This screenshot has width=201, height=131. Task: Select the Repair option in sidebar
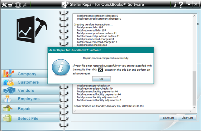pos(30,109)
